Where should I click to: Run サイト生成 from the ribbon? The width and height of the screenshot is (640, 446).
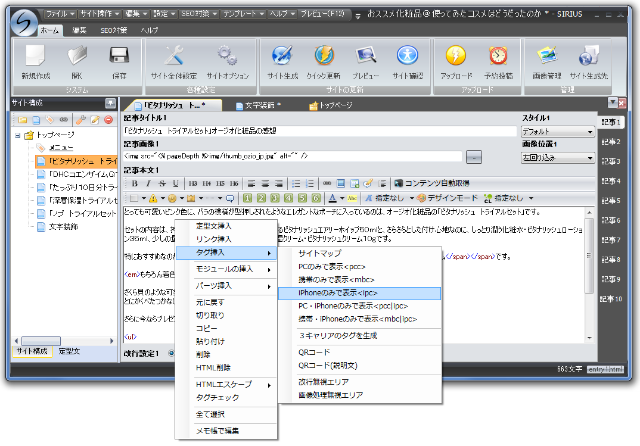(x=282, y=55)
